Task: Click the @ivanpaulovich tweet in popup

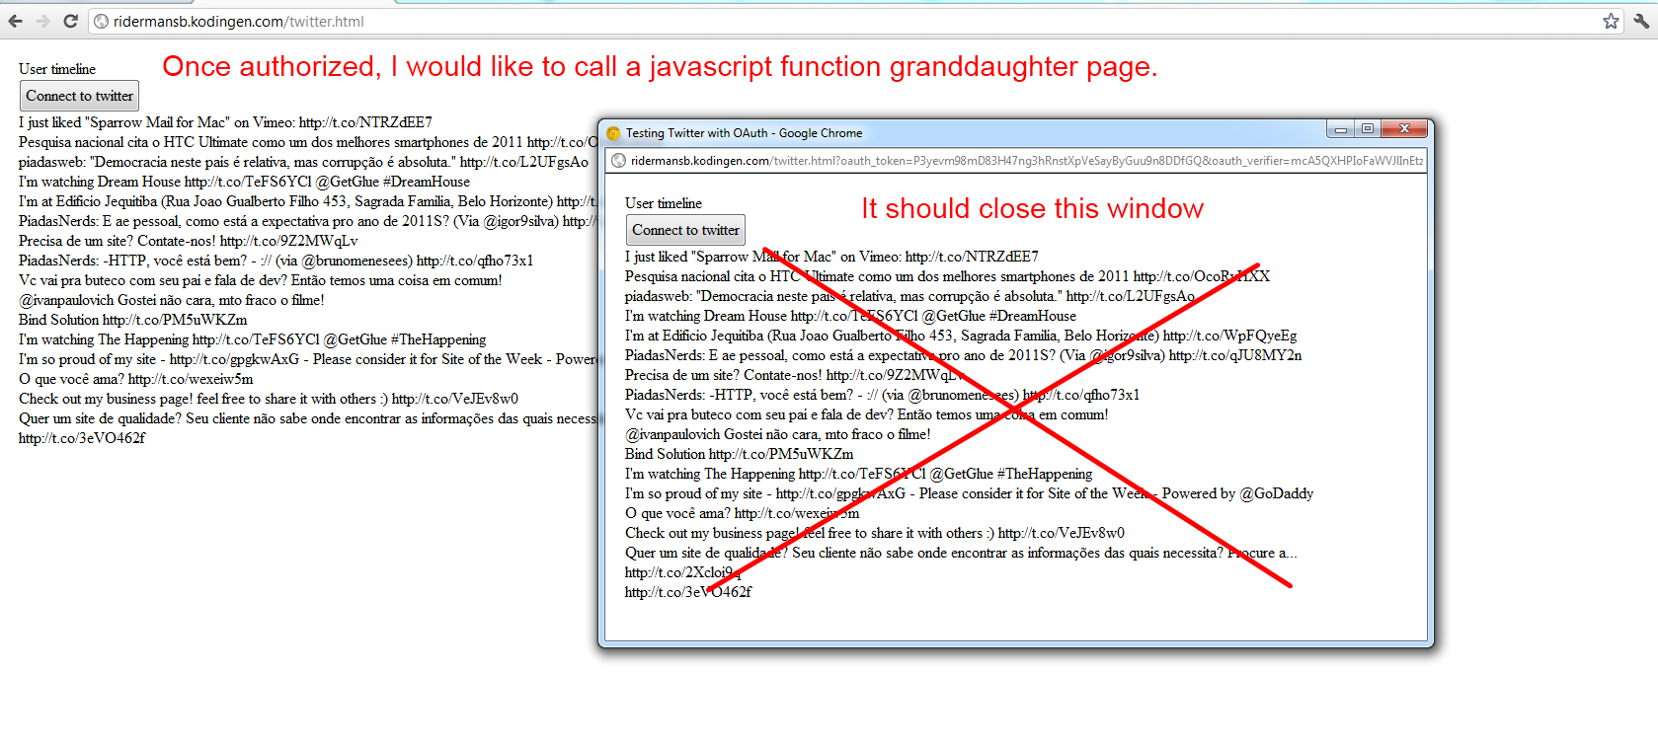Action: click(777, 434)
